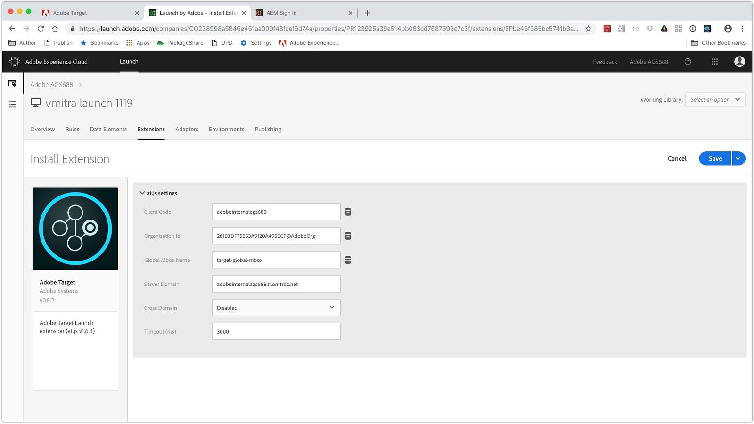Click the Adobe Experience Cloud logo icon
The height and width of the screenshot is (424, 754).
pyautogui.click(x=15, y=62)
